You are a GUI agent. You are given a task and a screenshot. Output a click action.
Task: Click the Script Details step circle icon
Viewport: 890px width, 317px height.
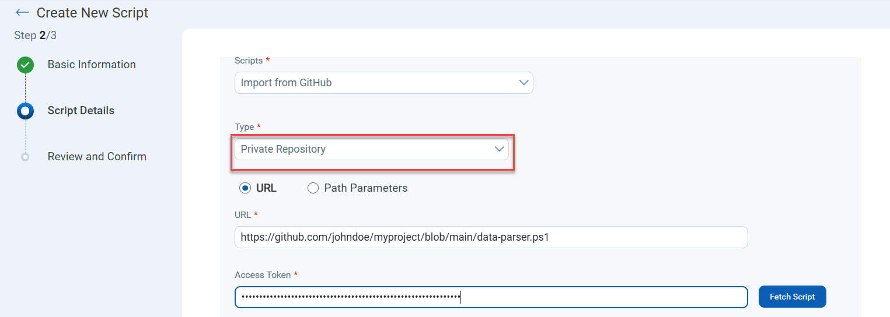(25, 111)
